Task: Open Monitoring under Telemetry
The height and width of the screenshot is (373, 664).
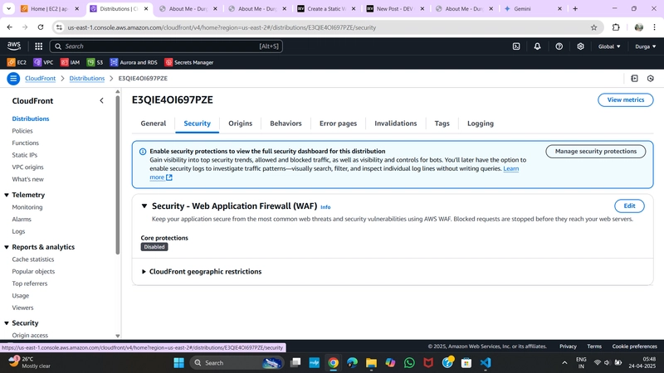Action: coord(27,207)
